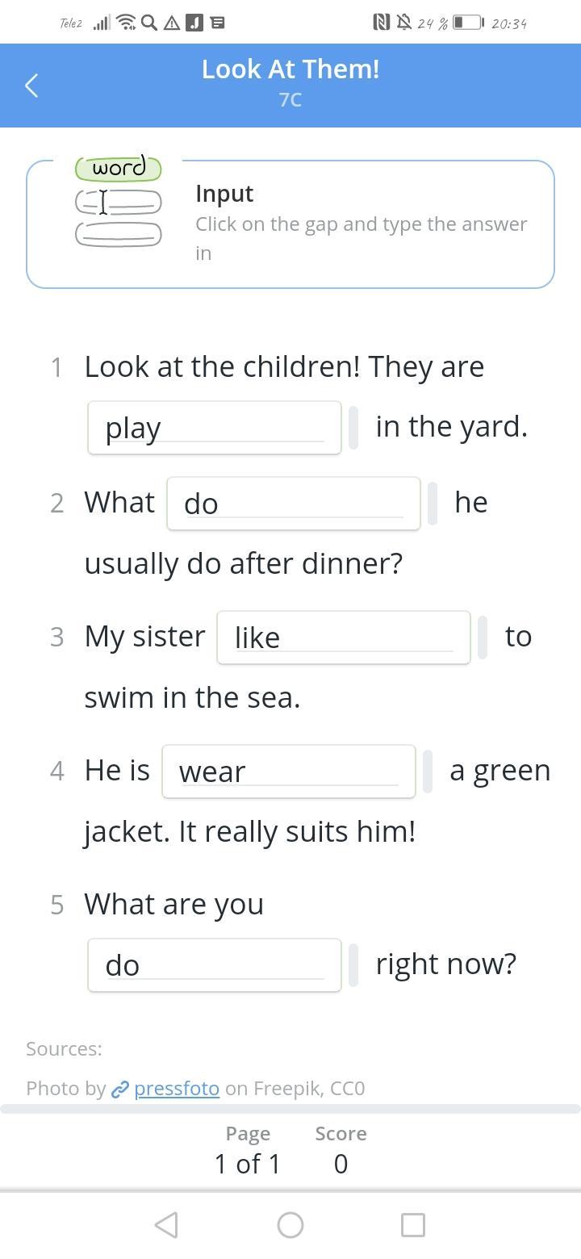581x1259 pixels.
Task: Open the pressfoto source link
Action: 177,1089
